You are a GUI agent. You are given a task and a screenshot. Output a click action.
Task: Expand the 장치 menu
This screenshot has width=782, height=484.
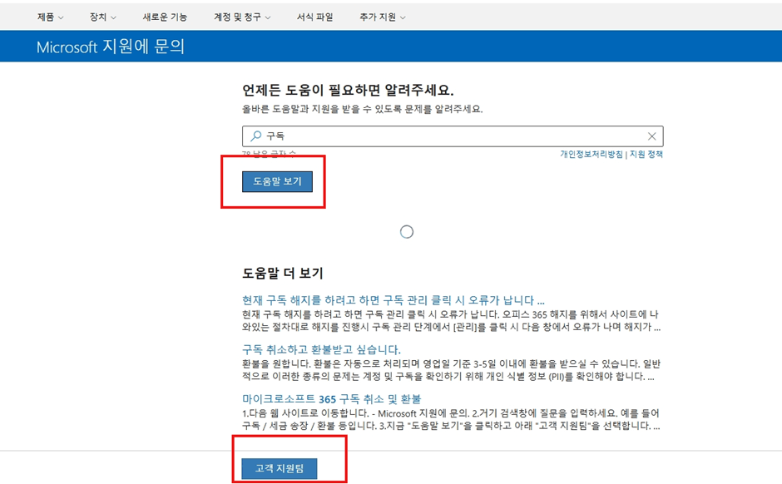tap(102, 17)
